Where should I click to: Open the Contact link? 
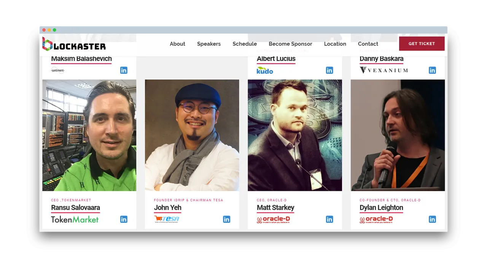(368, 44)
